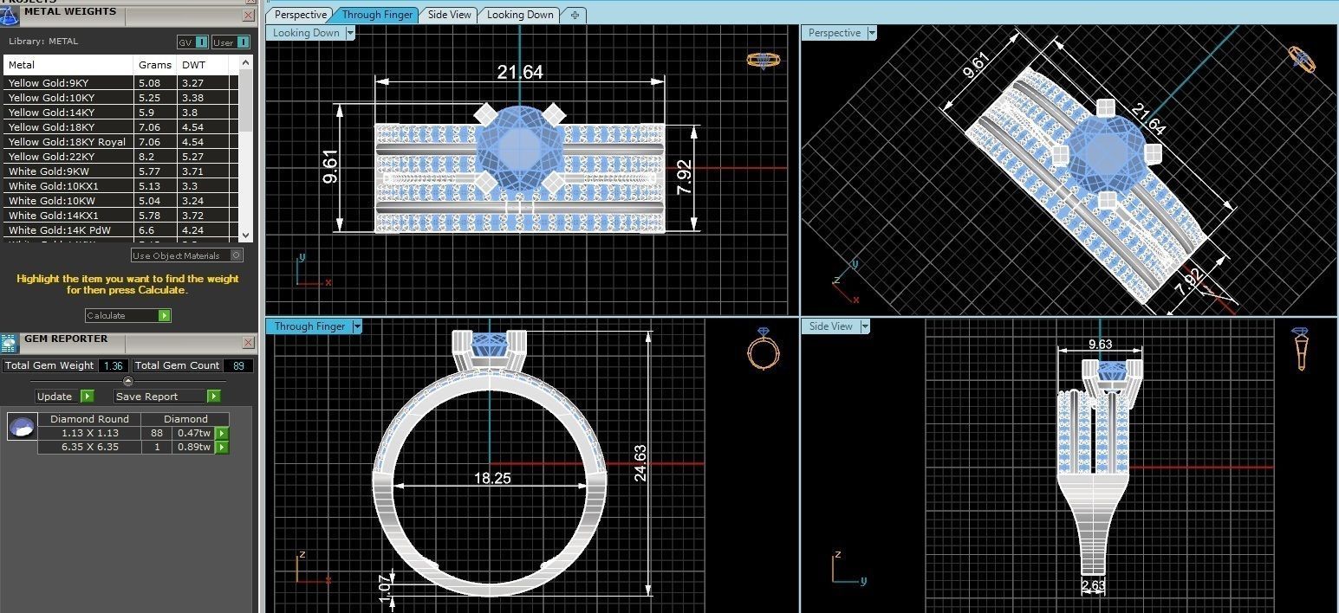Viewport: 1339px width, 613px height.
Task: Click green arrow on Calculate button
Action: point(165,316)
